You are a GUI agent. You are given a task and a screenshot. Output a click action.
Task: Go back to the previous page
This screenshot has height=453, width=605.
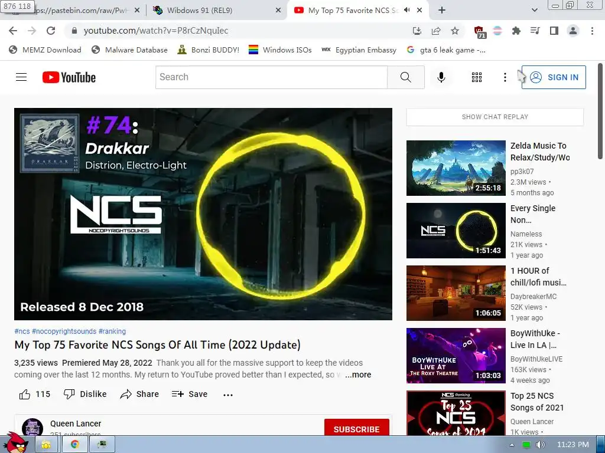(13, 31)
